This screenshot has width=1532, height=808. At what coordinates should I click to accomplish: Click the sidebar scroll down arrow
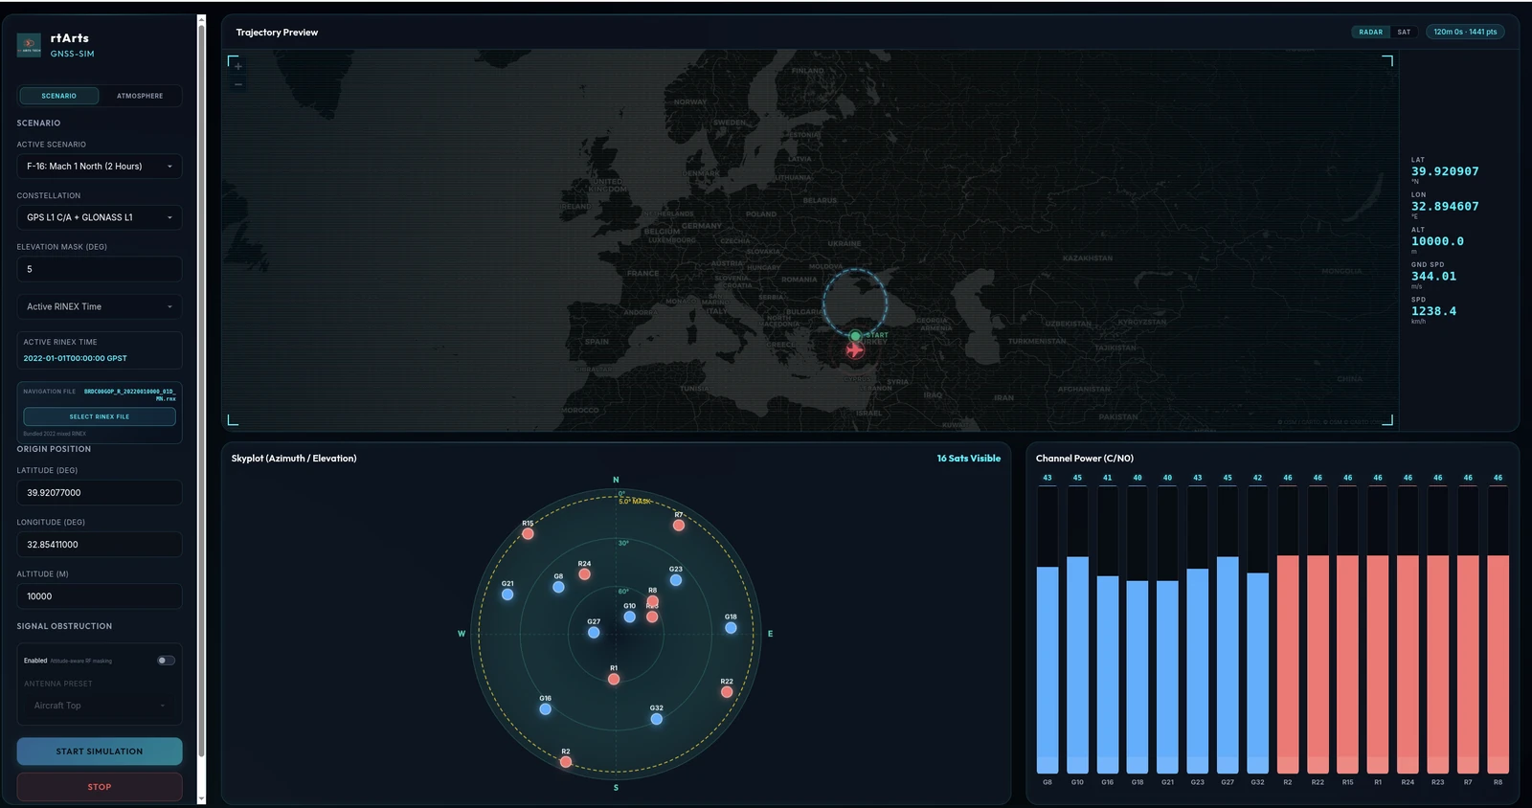[201, 798]
